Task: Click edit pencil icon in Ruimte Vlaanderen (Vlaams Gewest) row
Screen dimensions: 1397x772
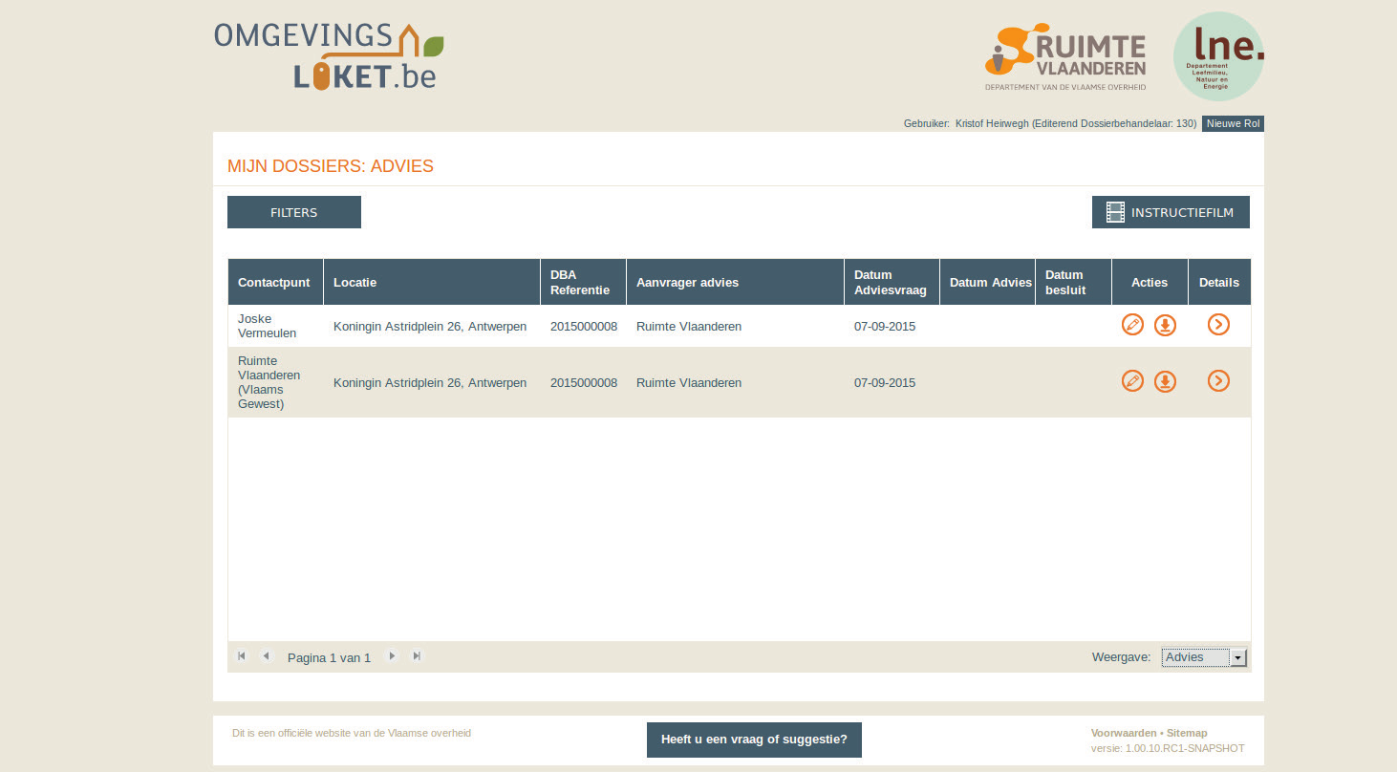Action: click(x=1132, y=381)
